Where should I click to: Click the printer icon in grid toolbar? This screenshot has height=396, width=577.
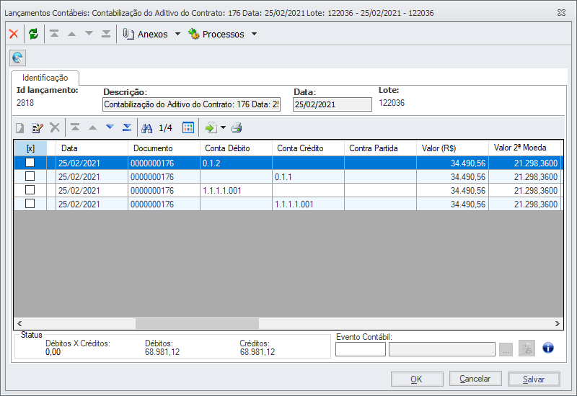(237, 128)
